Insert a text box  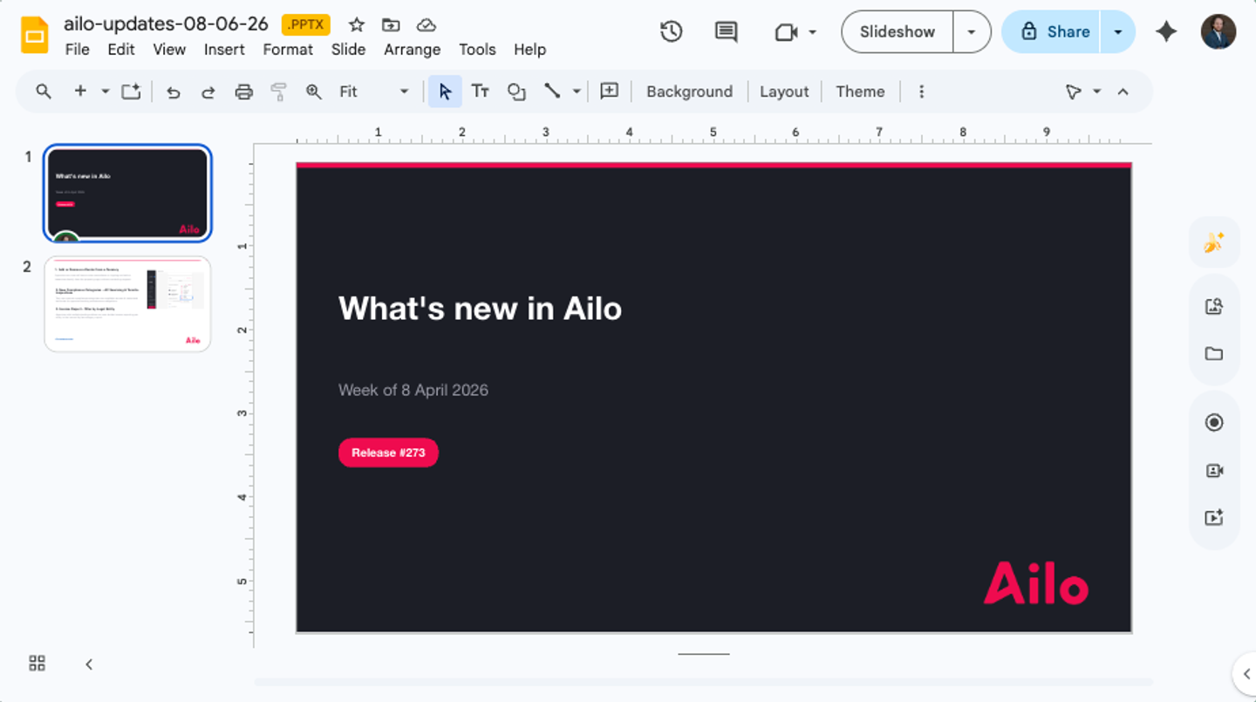pyautogui.click(x=480, y=92)
